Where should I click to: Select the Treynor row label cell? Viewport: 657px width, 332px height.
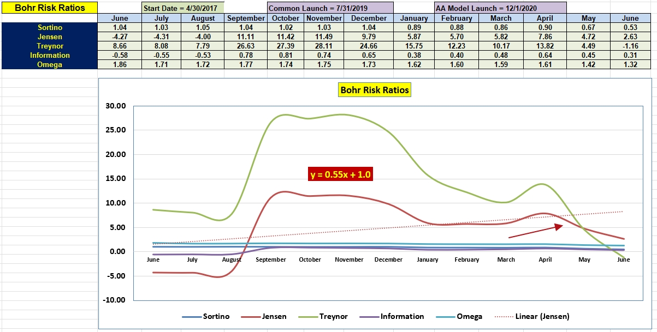[x=50, y=46]
